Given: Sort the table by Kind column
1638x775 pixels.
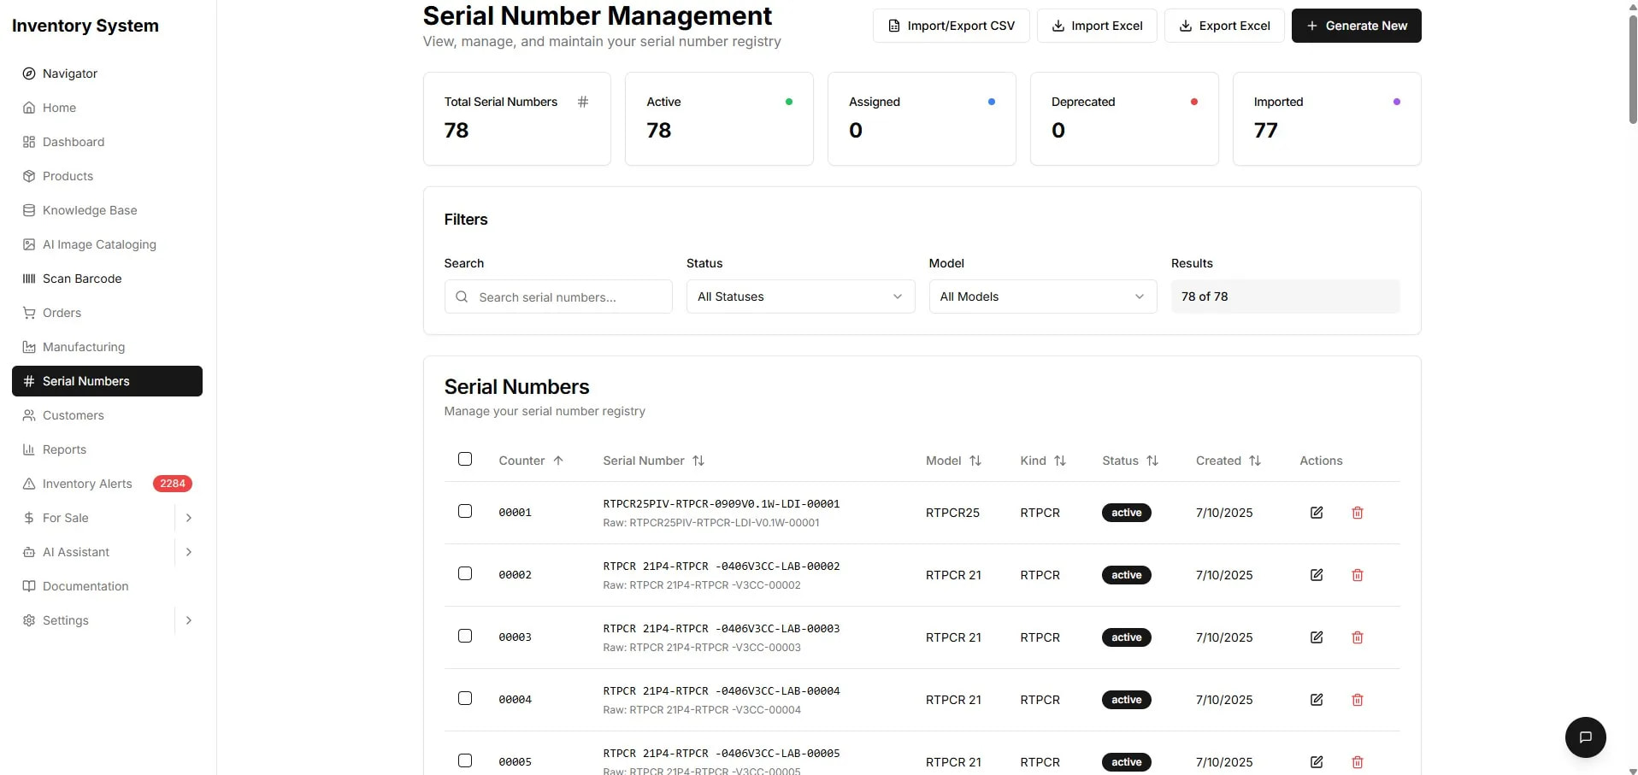Looking at the screenshot, I should 1043,461.
